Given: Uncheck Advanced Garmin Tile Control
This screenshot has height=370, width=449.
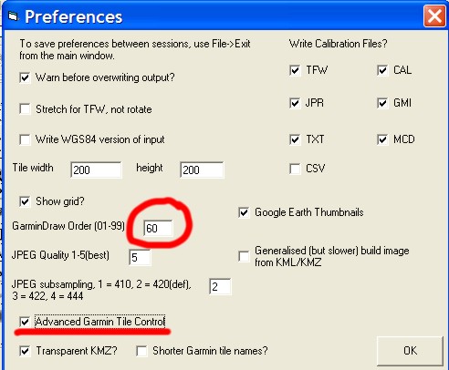Looking at the screenshot, I should tap(25, 322).
